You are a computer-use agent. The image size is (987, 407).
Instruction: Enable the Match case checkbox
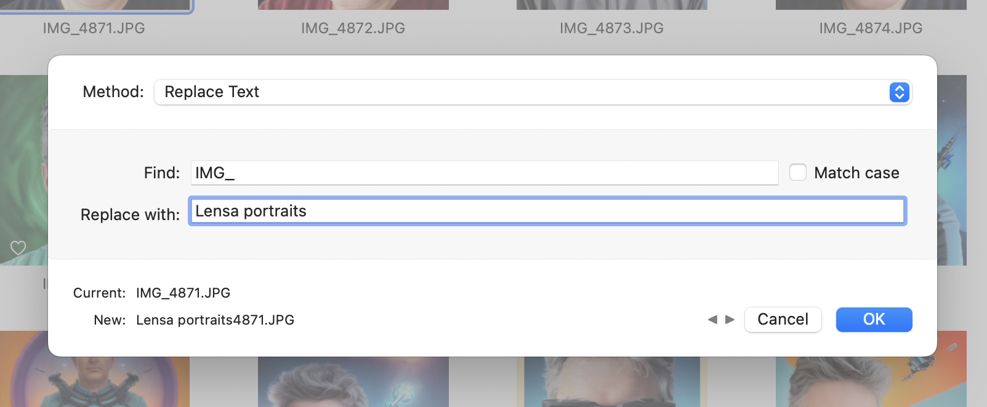coord(798,173)
